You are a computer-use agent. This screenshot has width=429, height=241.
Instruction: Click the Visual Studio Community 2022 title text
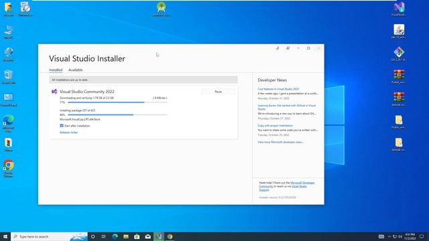pos(87,92)
